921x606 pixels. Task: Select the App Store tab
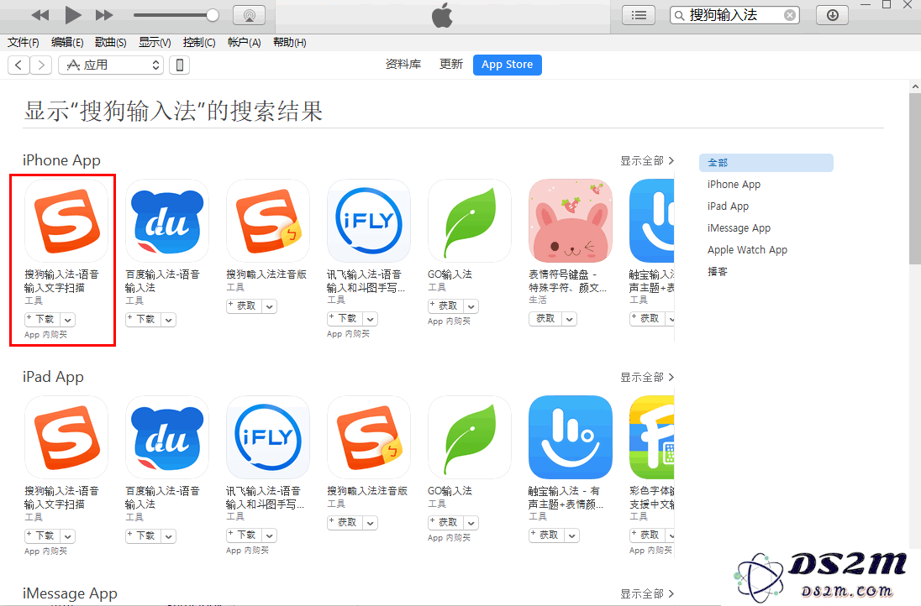[508, 65]
